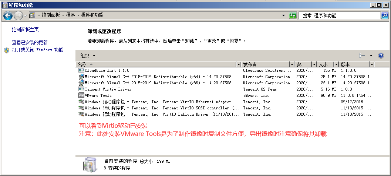This screenshot has height=176, width=391.
Task: Open the 安装时间 column filter dropdown
Action: (314, 64)
